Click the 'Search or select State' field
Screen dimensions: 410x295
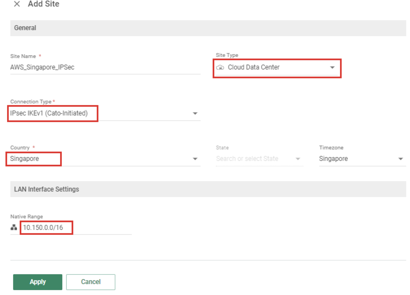(x=247, y=159)
